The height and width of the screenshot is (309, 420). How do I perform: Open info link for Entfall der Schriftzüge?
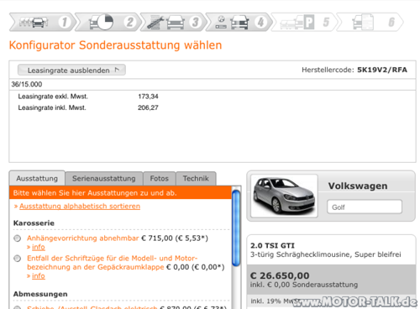(39, 276)
